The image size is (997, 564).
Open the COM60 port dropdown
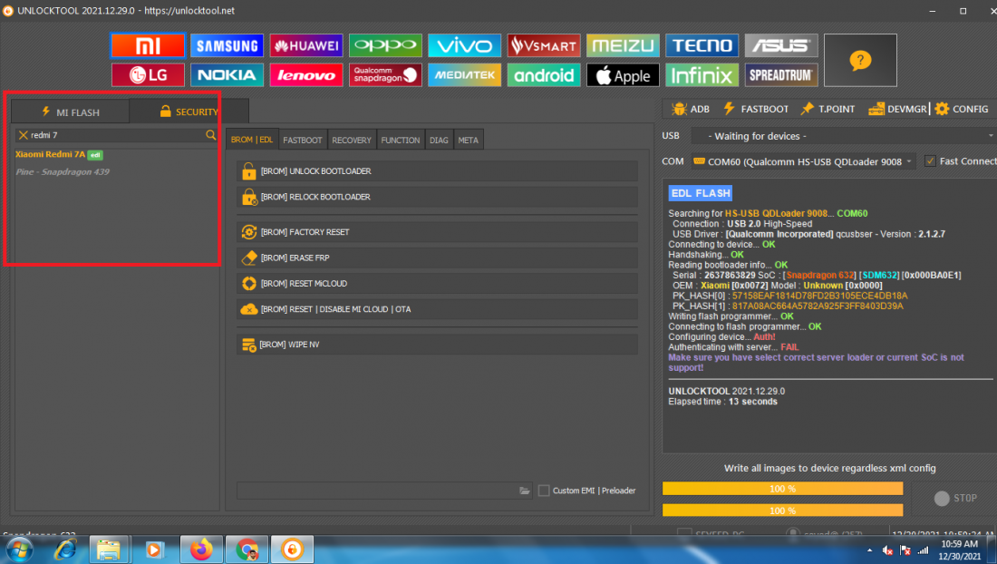tap(804, 161)
